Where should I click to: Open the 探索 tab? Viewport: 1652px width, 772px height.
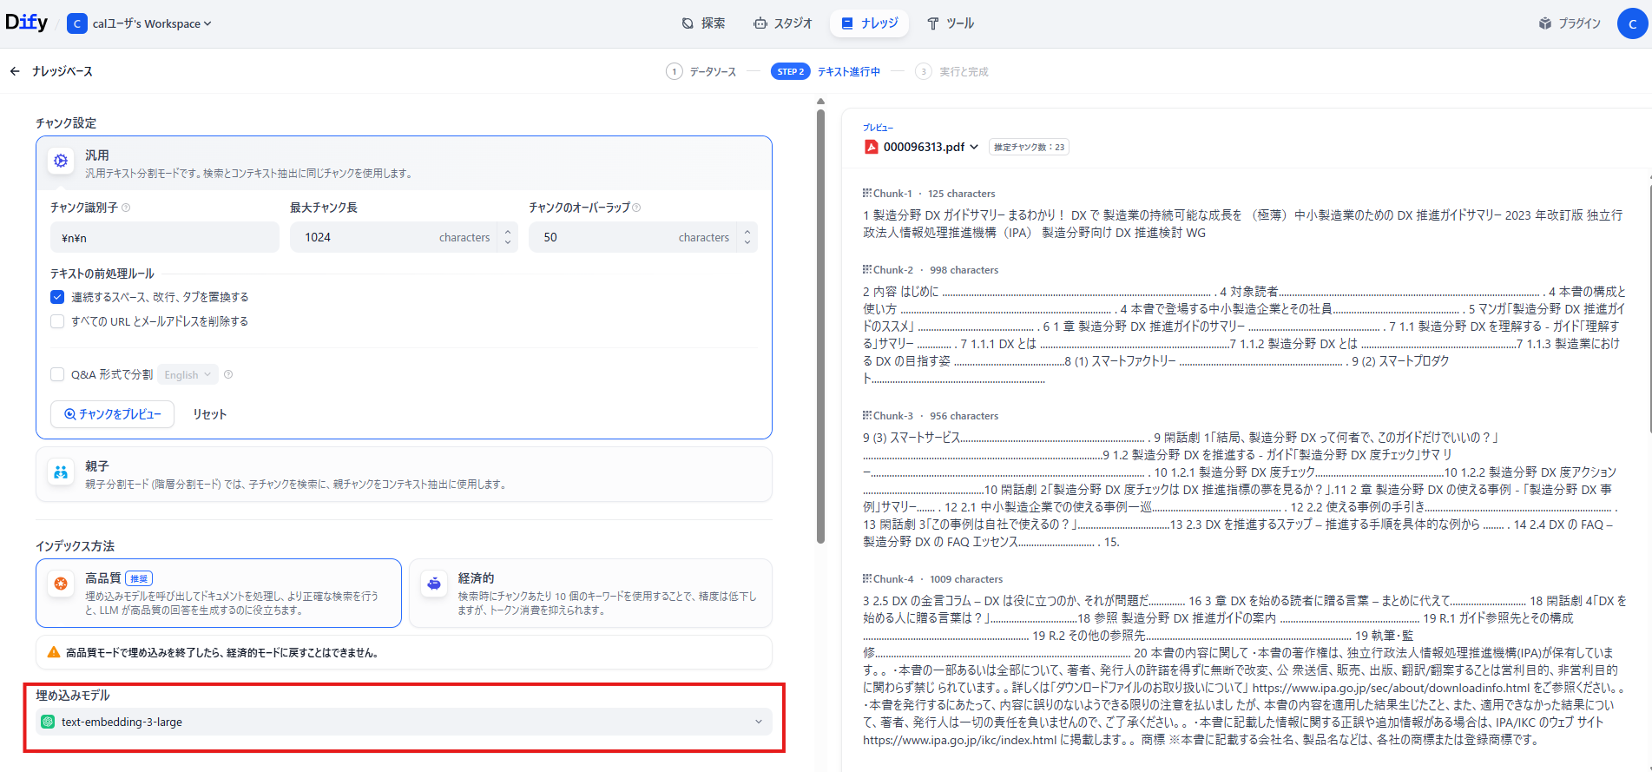click(703, 23)
